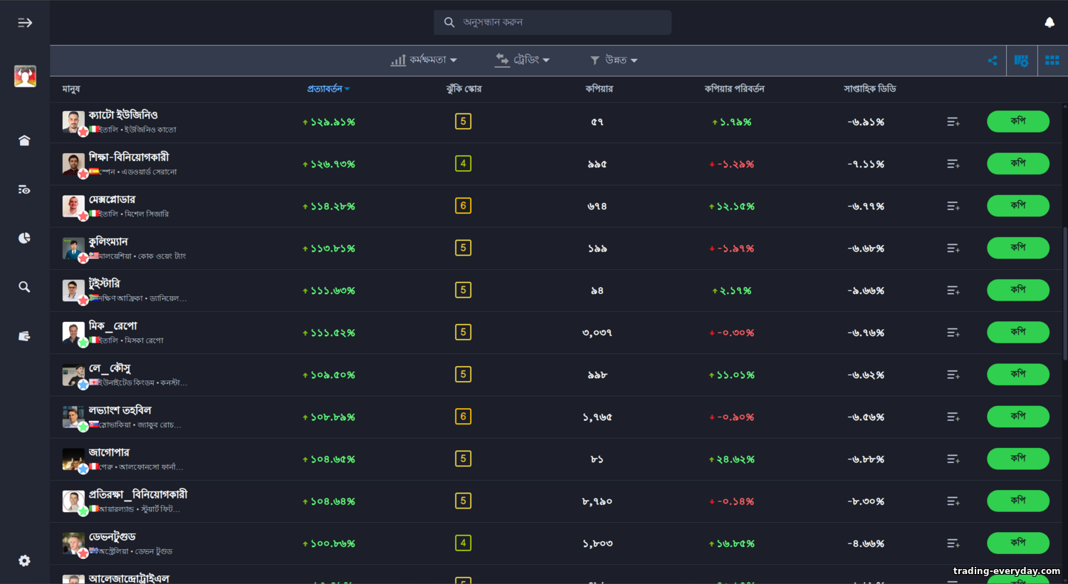Open the notifications bell
Image resolution: width=1068 pixels, height=584 pixels.
1049,23
